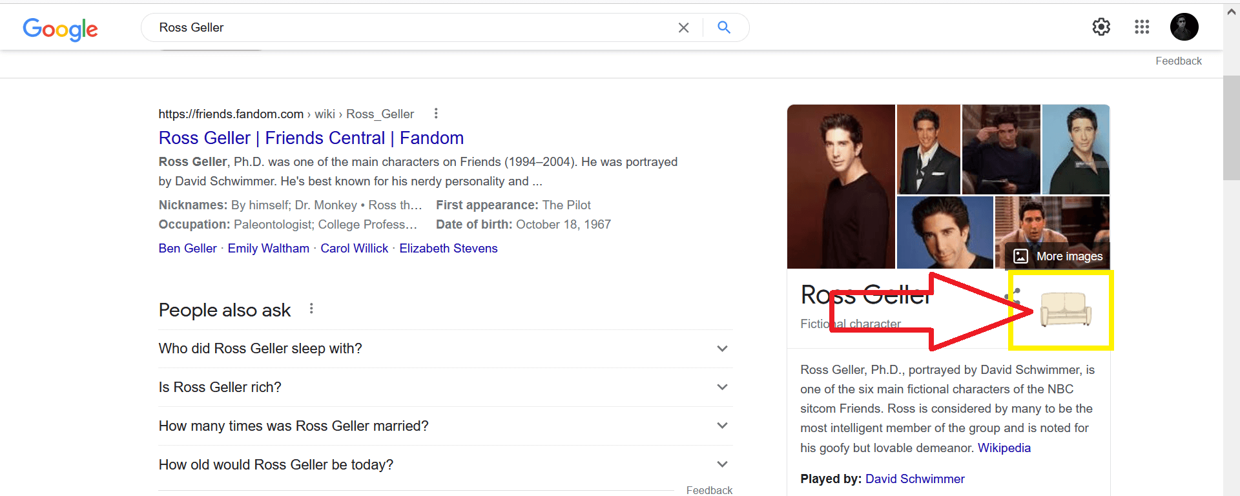This screenshot has height=496, width=1240.
Task: Click the 'Date of birth: October 18, 1967' text
Action: [523, 225]
